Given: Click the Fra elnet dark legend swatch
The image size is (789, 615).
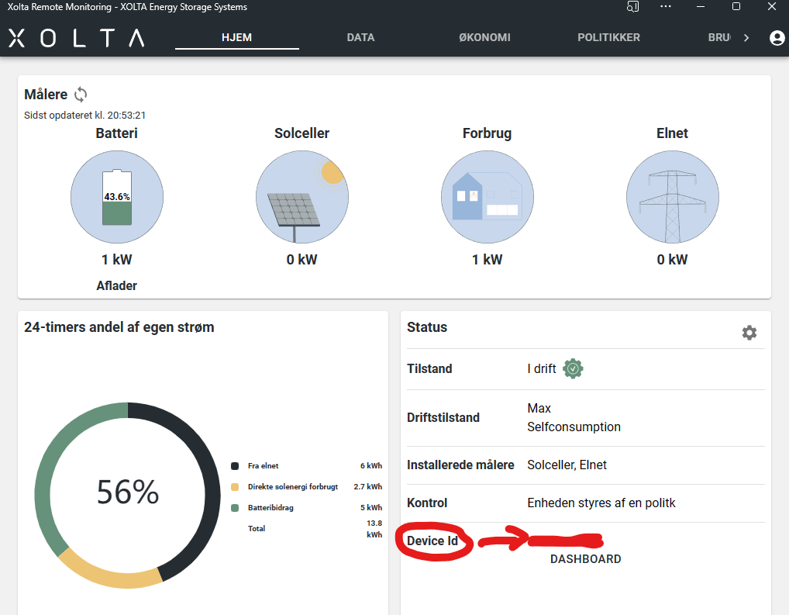Looking at the screenshot, I should coord(235,466).
